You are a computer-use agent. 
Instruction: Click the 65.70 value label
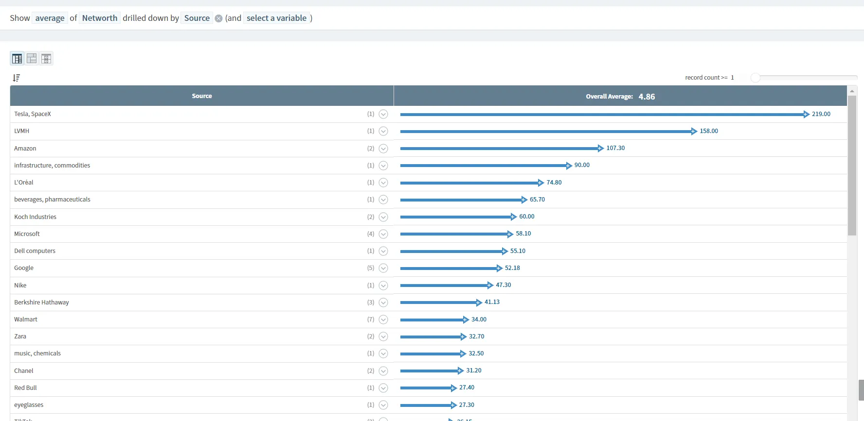(537, 200)
